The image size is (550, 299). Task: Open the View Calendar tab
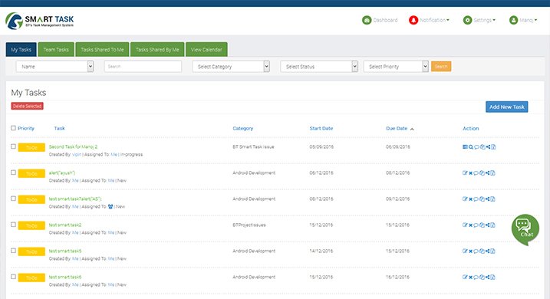pos(206,49)
